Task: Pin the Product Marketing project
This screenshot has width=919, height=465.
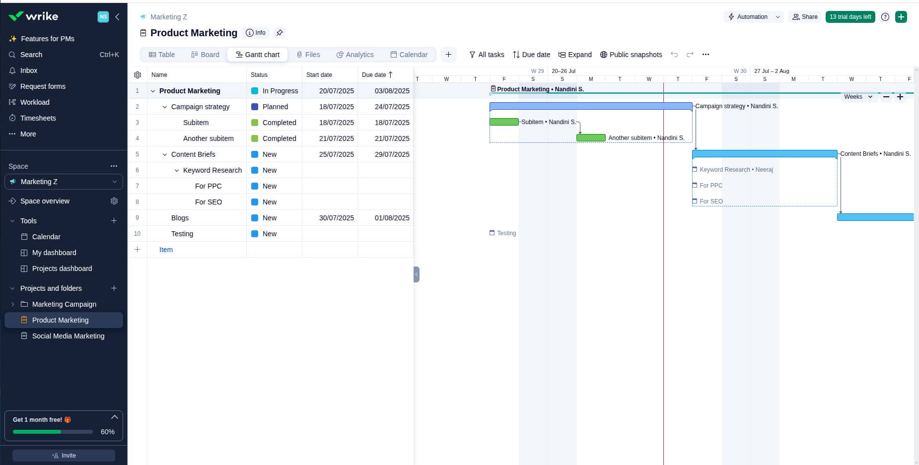Action: point(280,33)
